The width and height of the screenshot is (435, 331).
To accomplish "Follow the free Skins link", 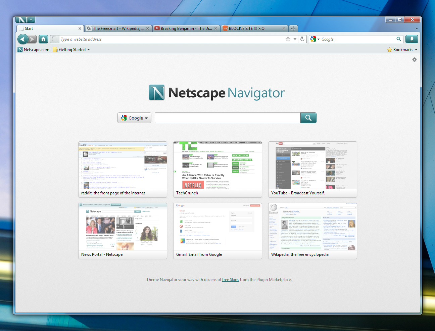I will tap(230, 280).
